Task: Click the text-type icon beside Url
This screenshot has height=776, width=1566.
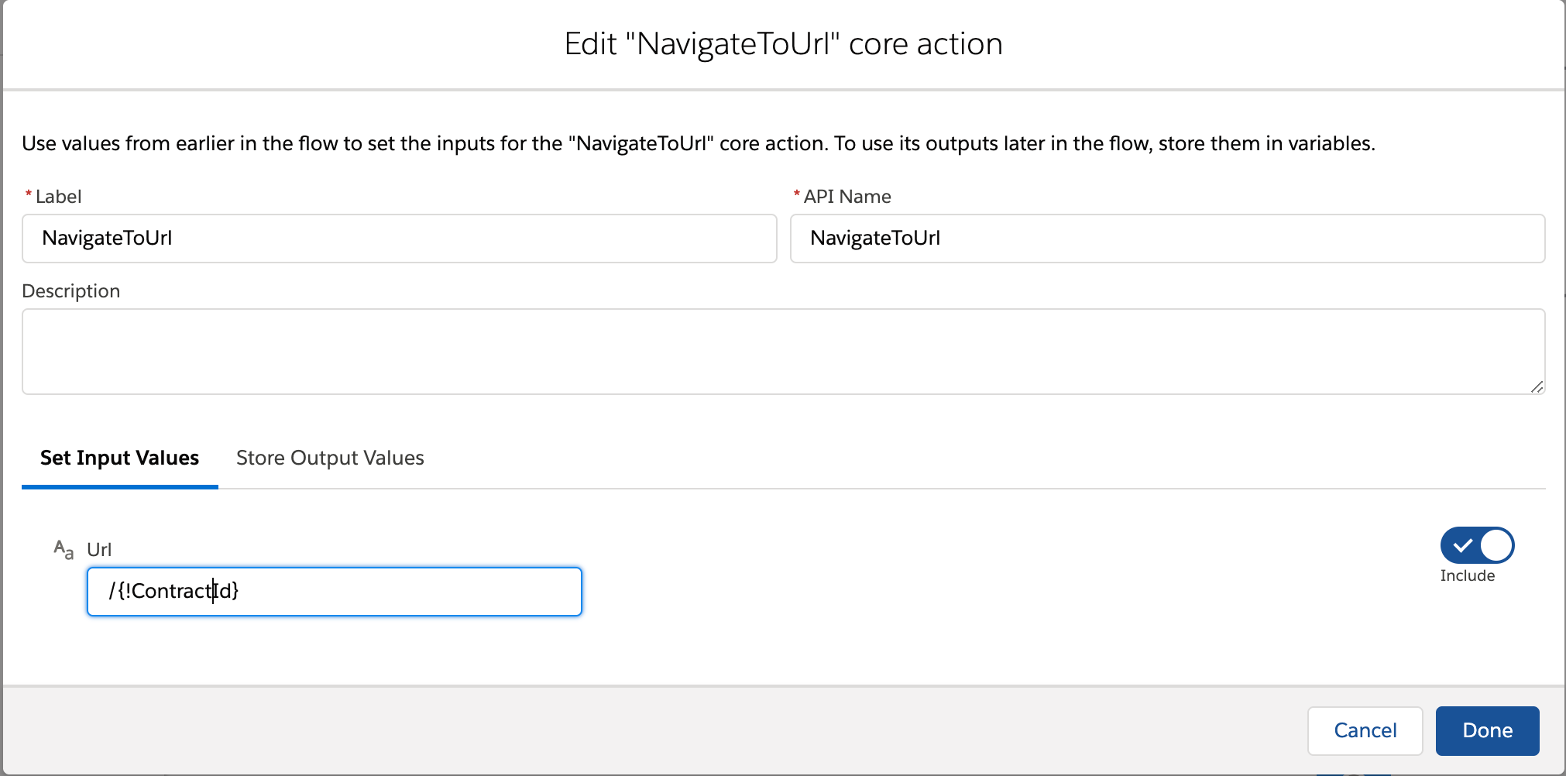Action: coord(64,550)
